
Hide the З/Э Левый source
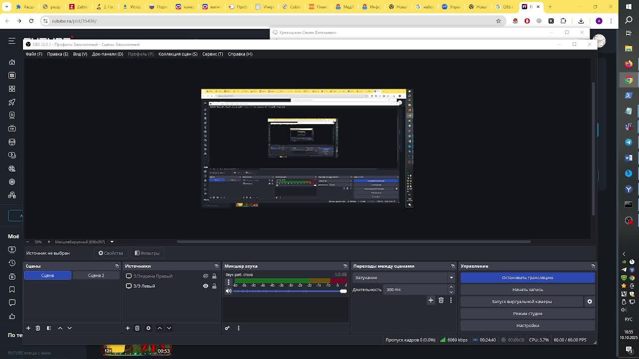click(x=205, y=286)
